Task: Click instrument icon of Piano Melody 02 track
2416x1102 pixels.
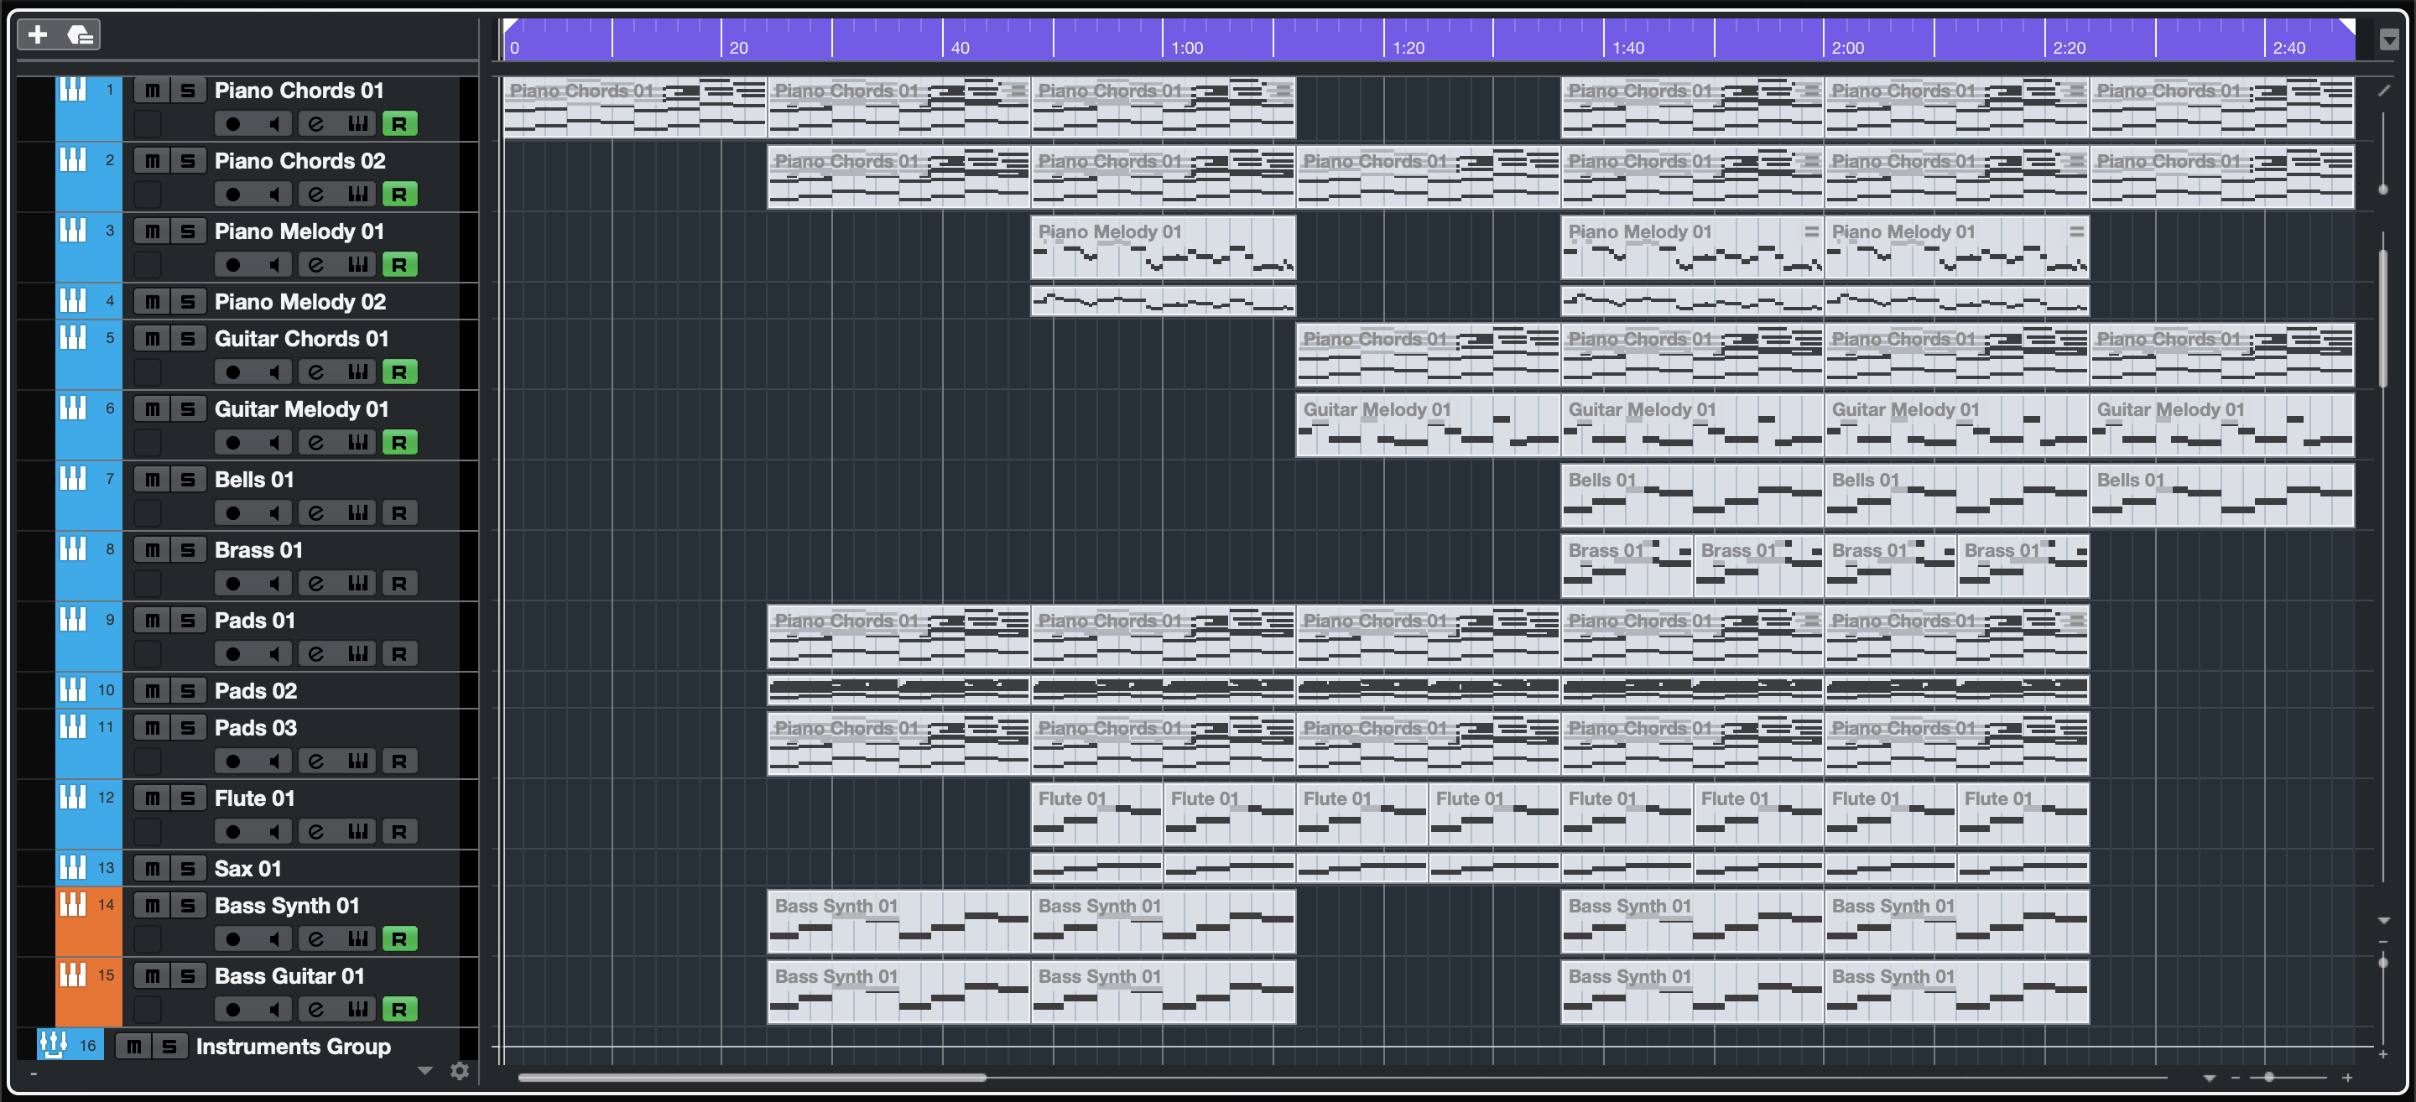Action: [73, 301]
